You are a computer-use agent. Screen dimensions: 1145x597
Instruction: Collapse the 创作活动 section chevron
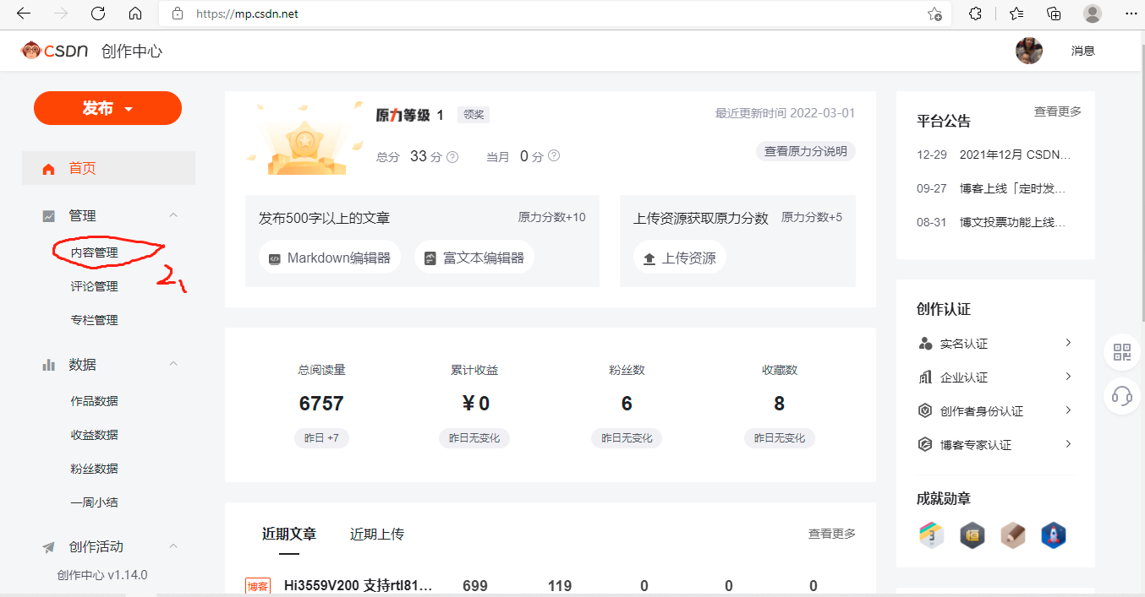click(173, 546)
